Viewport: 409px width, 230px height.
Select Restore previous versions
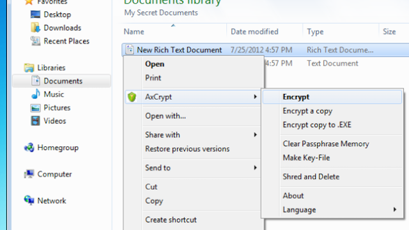187,149
